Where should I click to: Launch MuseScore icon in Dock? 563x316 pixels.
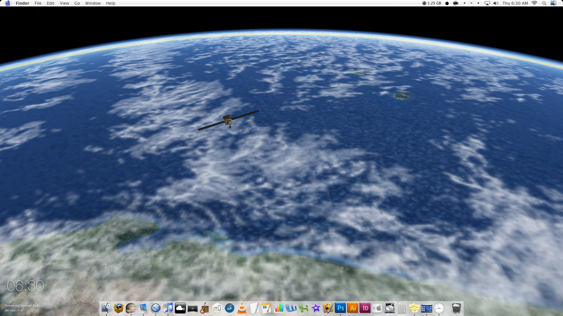point(217,308)
